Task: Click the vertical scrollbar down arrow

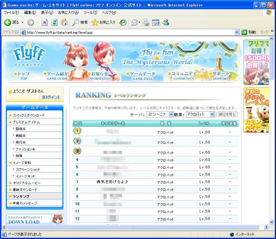Action: [x=272, y=222]
